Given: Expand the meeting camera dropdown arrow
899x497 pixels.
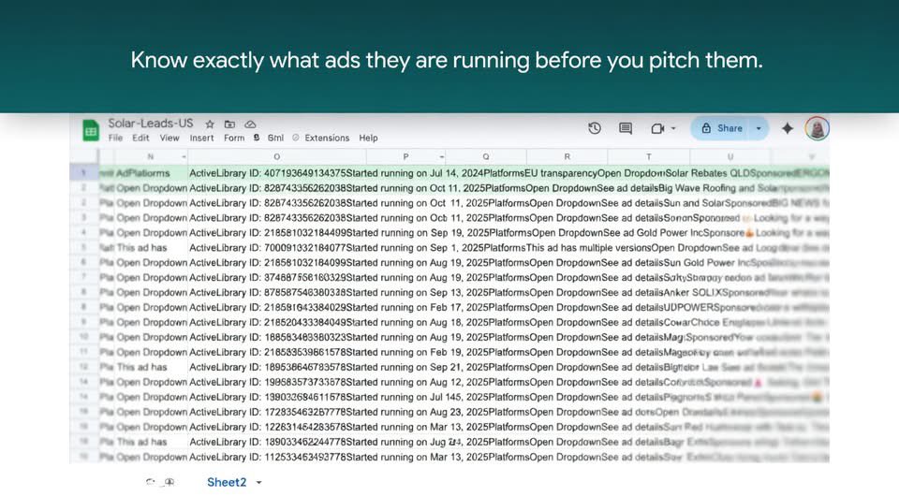Looking at the screenshot, I should [x=673, y=128].
